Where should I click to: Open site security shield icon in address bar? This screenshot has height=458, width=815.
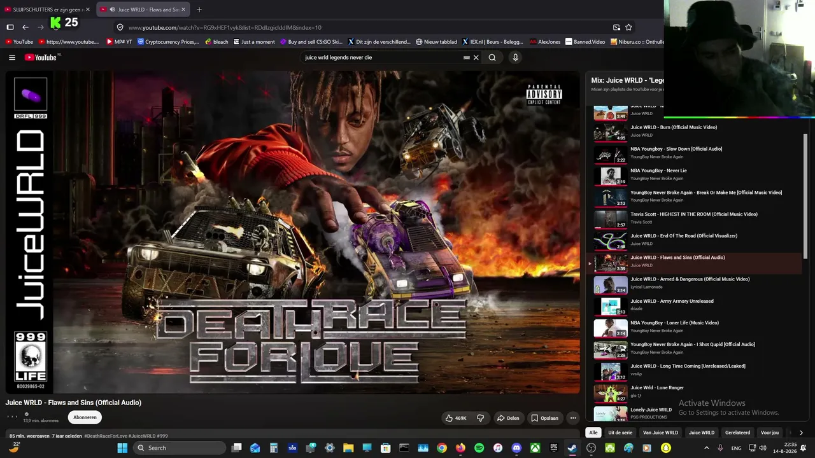tap(120, 27)
